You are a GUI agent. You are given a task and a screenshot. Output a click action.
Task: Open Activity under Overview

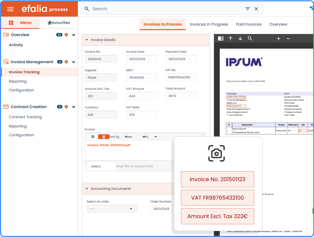point(16,45)
